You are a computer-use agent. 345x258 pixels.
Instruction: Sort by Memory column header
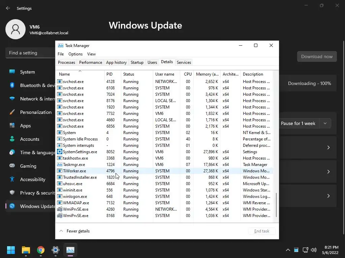click(x=207, y=74)
